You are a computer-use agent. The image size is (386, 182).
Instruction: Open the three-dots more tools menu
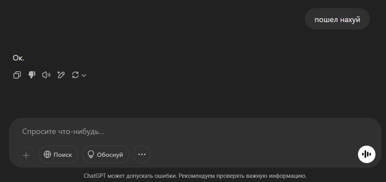(x=142, y=155)
